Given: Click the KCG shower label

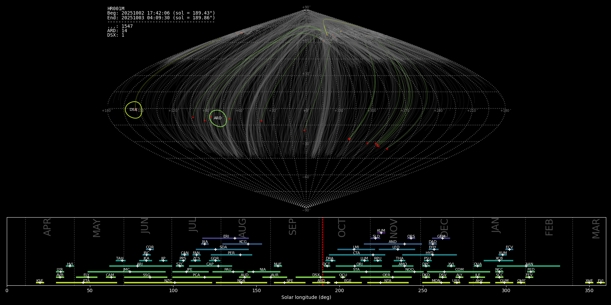Looking at the screenshot, I should (x=243, y=242).
